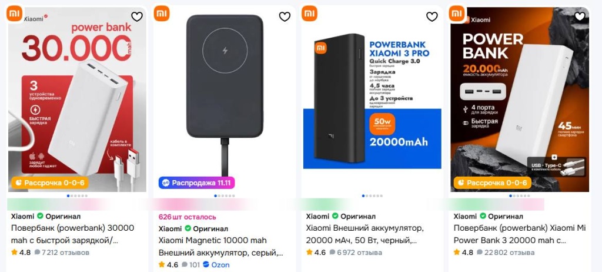Click the 4.8 star rating of the 30000 mAh powerbank

[21, 253]
